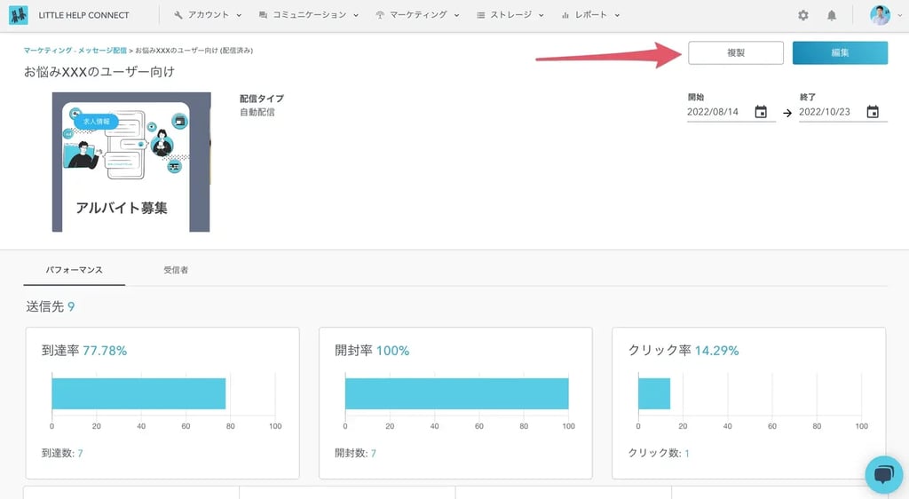
Task: Click the マーケティング - メッセージ配信 breadcrumb link
Action: point(75,51)
